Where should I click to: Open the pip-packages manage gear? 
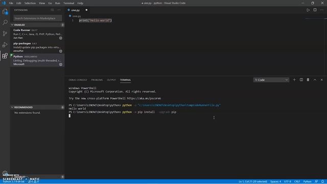(61, 51)
